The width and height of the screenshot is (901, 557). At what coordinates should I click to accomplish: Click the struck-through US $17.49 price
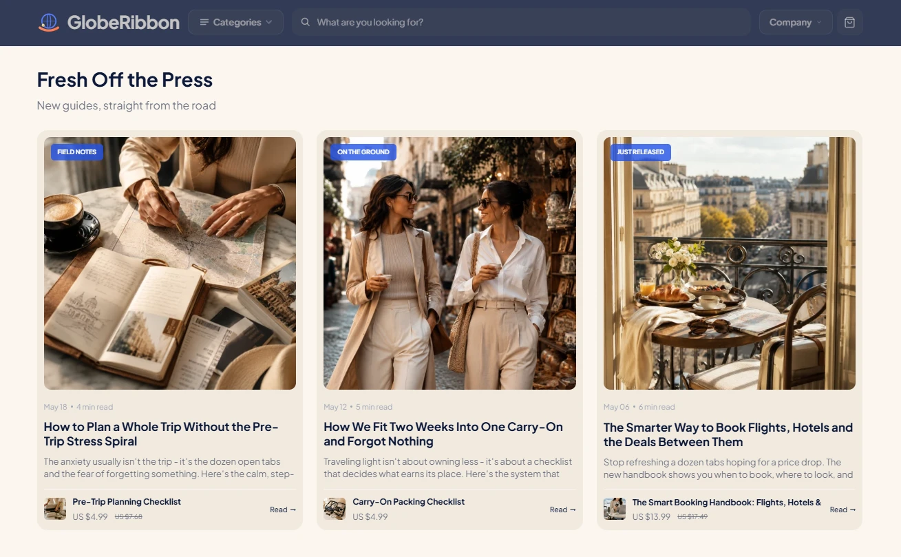pos(692,517)
